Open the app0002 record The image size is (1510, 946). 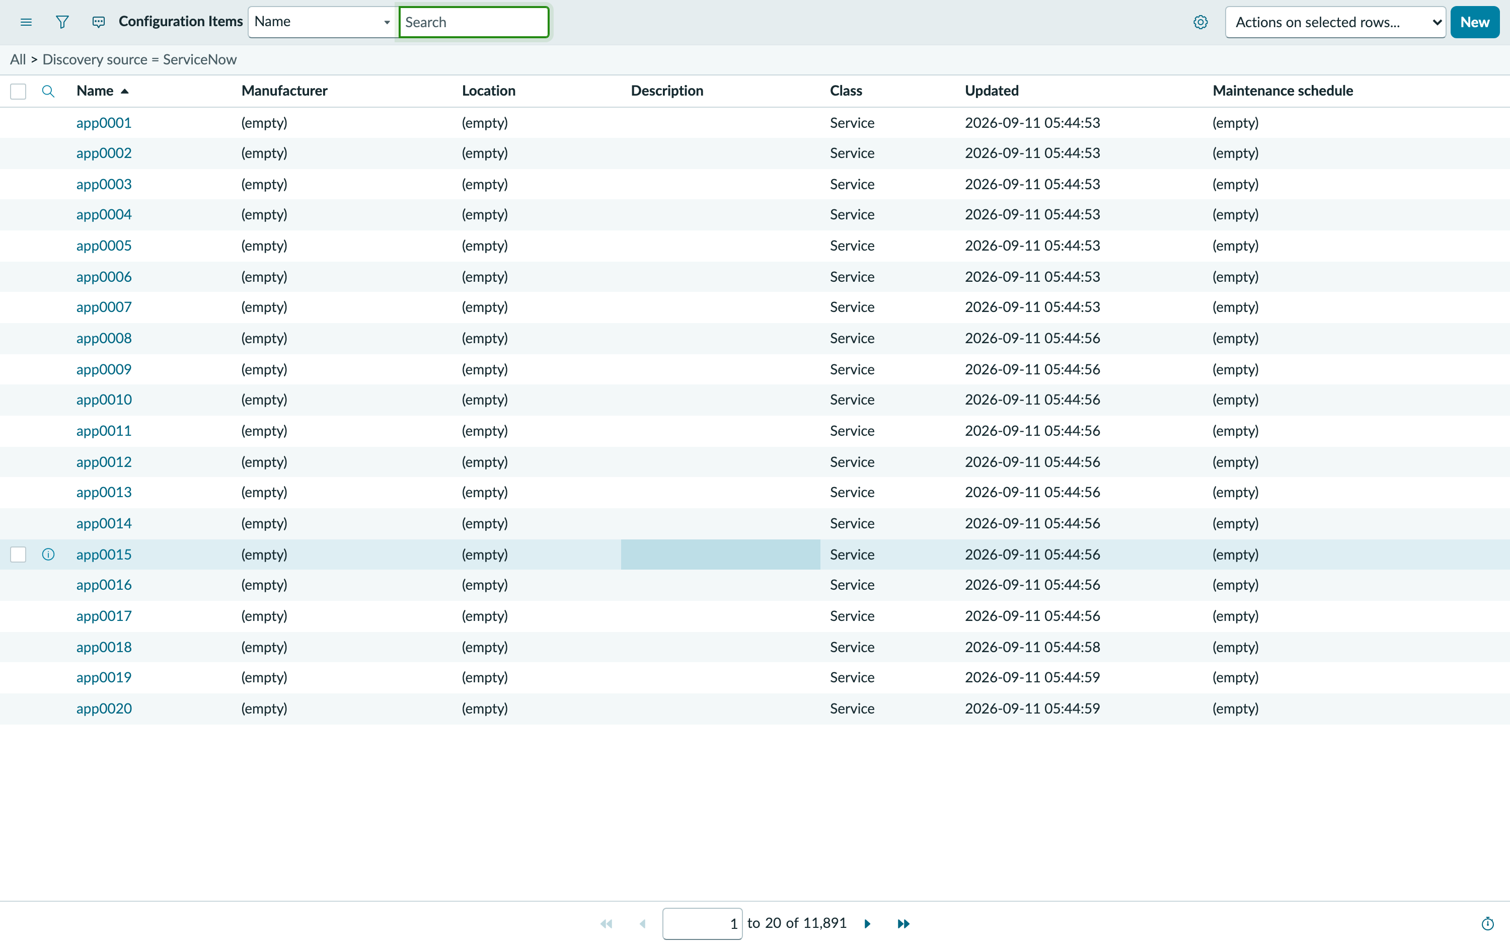click(104, 153)
